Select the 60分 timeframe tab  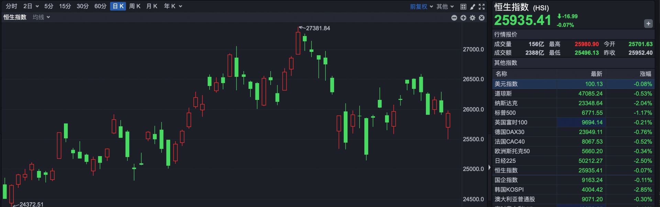point(100,6)
